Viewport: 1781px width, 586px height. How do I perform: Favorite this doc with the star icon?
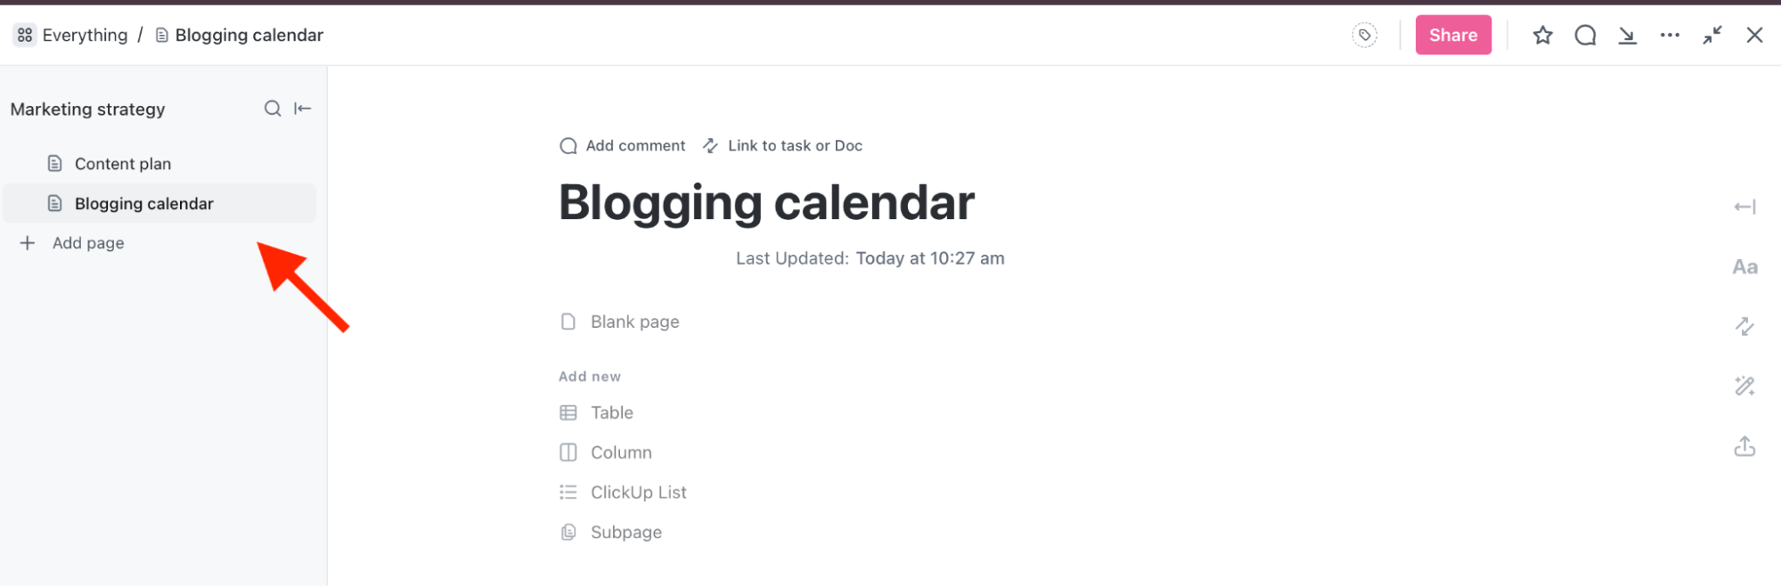point(1542,35)
